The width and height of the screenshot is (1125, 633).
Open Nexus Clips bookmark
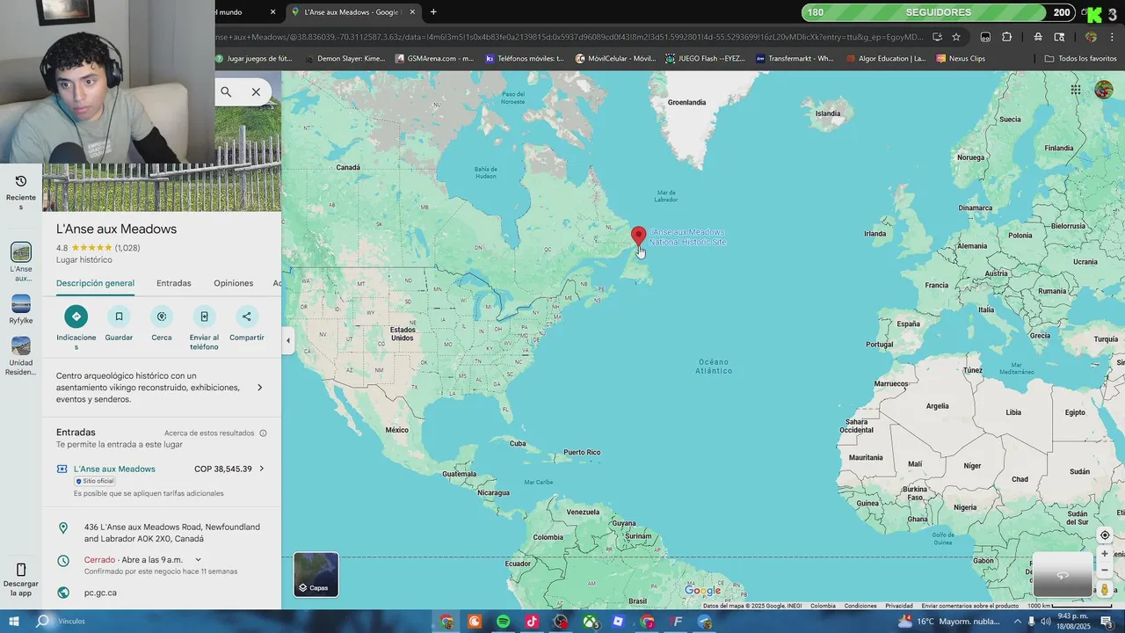961,59
